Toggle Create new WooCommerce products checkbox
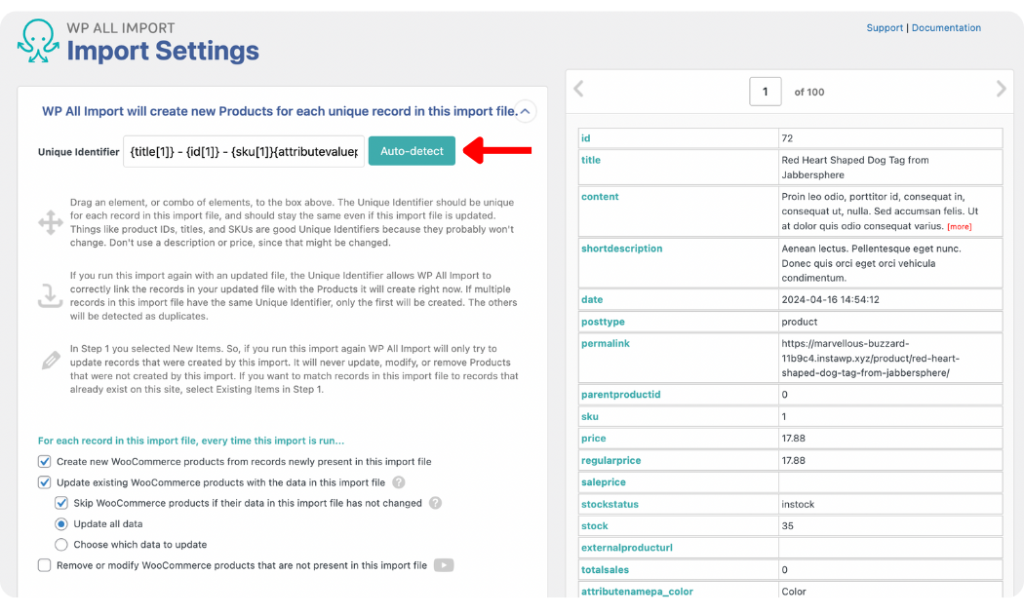Screen dimensions: 1024x614 [x=45, y=462]
